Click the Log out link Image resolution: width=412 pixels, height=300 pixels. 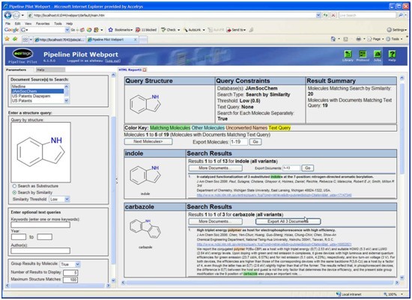(112, 61)
